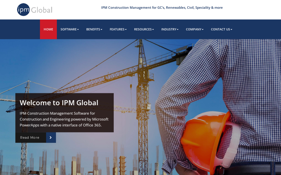Expand the caret next to BENEFITS
Screen dimensions: 281x175
click(x=102, y=30)
